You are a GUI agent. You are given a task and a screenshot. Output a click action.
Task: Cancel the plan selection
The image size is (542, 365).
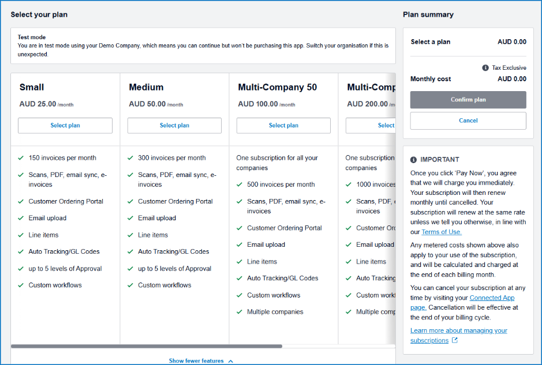point(468,121)
